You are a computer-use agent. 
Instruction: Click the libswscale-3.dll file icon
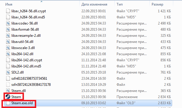point(8,48)
